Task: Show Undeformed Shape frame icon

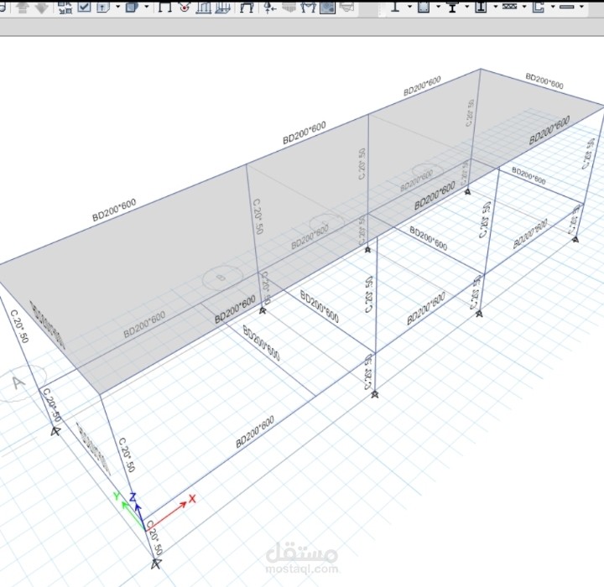Action: [x=165, y=7]
